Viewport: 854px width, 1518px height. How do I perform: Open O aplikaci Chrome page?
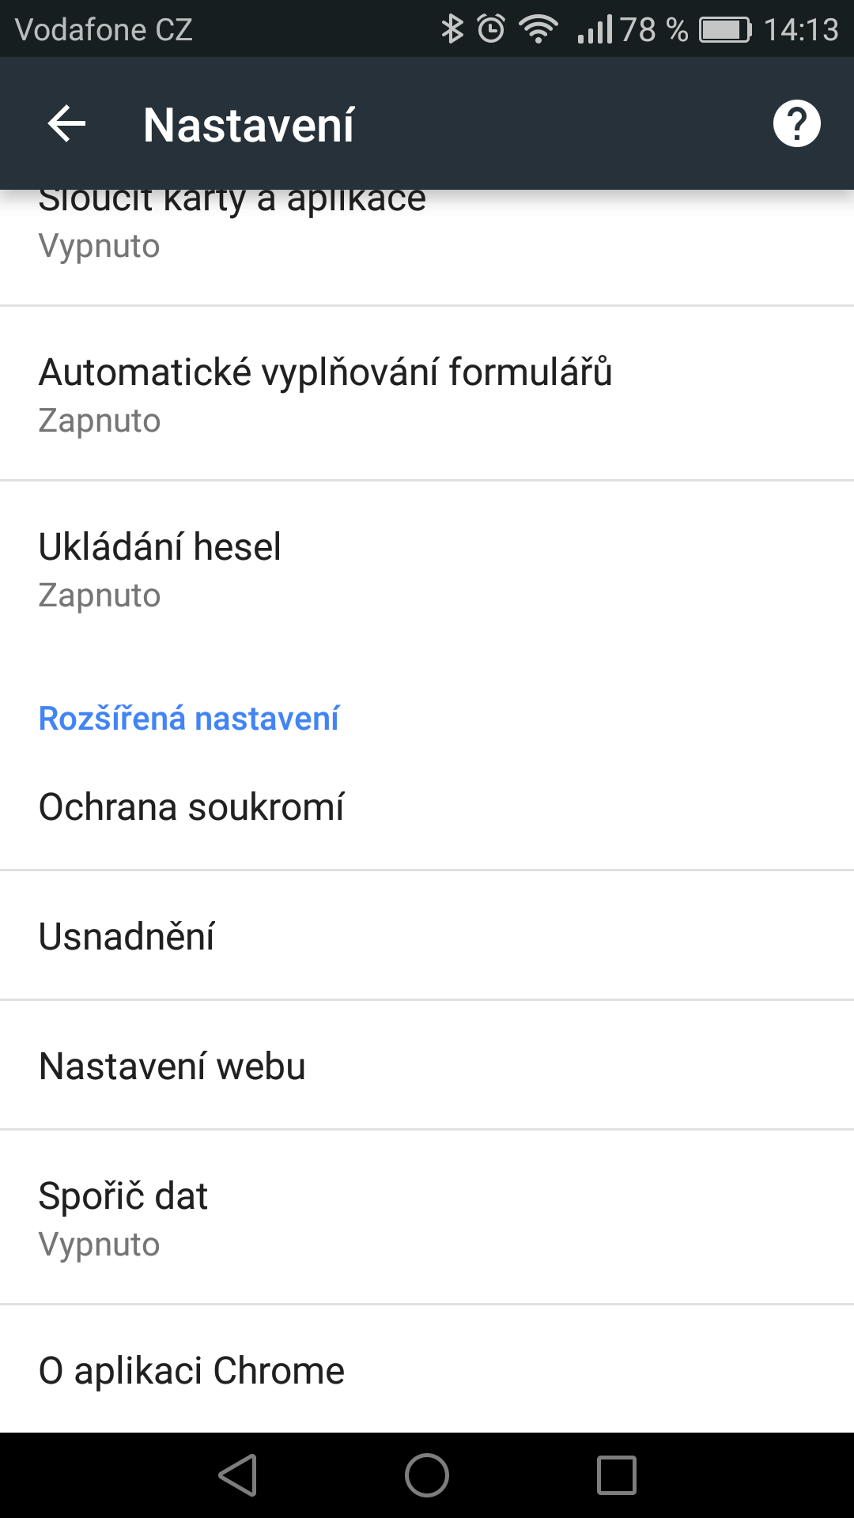[427, 1369]
